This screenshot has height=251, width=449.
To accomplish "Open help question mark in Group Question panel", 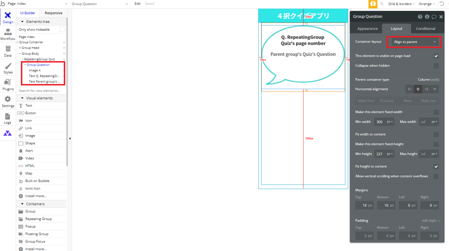I will 420,16.
